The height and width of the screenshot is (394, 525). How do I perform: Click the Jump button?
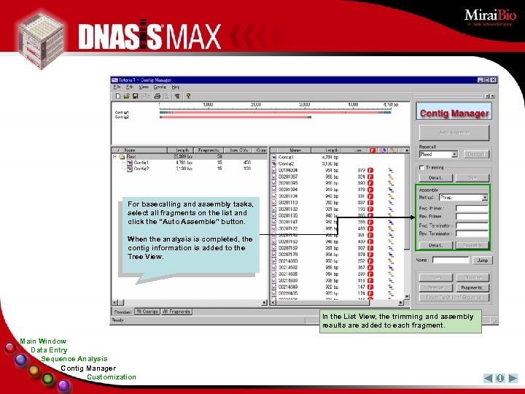pos(482,260)
